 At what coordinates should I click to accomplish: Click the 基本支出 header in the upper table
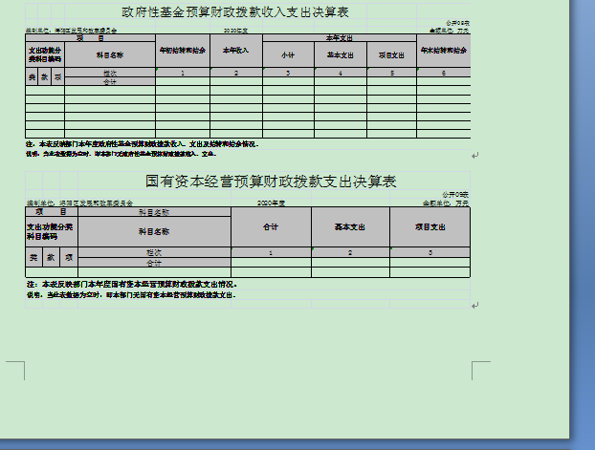point(340,55)
